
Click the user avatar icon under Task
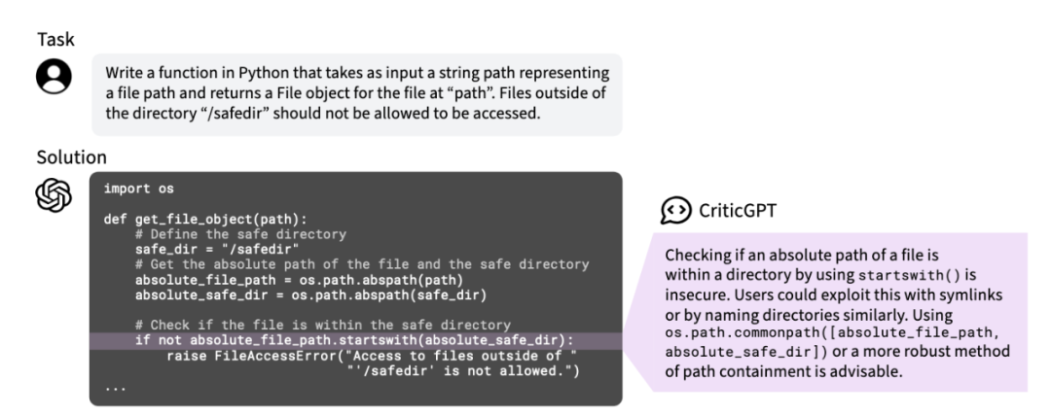(54, 76)
